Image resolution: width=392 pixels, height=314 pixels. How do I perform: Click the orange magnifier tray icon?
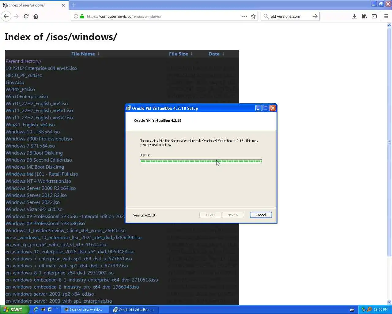[x=369, y=310]
